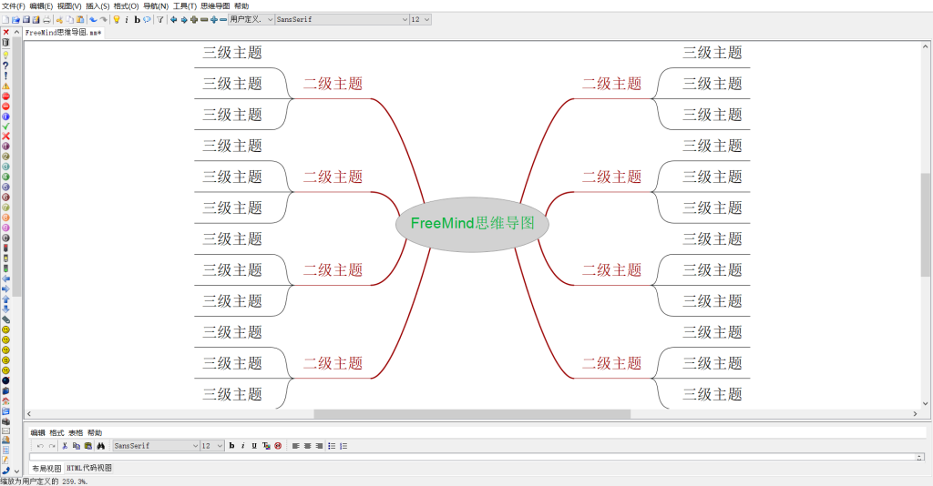933x486 pixels.
Task: Open the font size 12 dropdown in top toolbar
Action: point(420,20)
